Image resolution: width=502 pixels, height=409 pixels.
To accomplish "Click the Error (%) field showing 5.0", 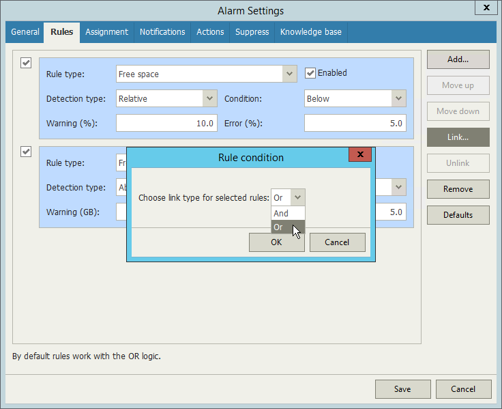I will [355, 123].
